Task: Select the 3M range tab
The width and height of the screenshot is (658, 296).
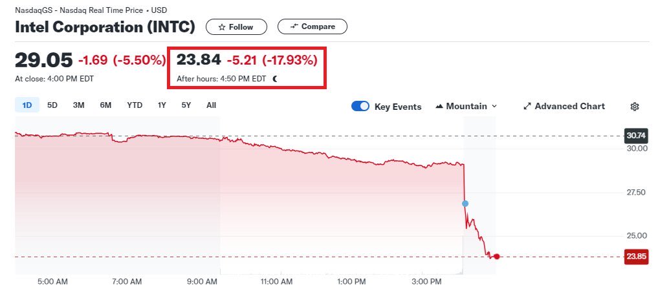Action: point(78,105)
